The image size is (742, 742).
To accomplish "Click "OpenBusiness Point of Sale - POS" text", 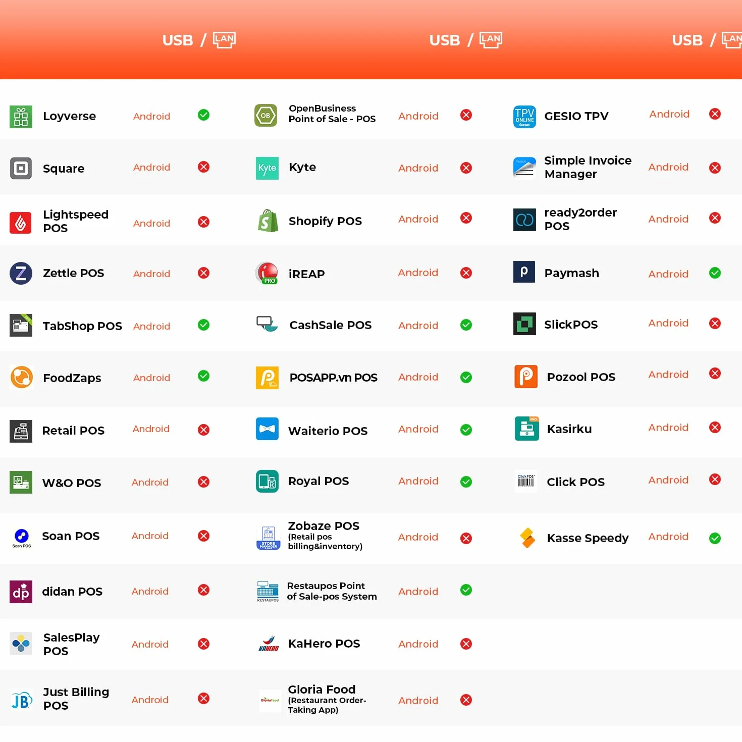I will point(332,114).
